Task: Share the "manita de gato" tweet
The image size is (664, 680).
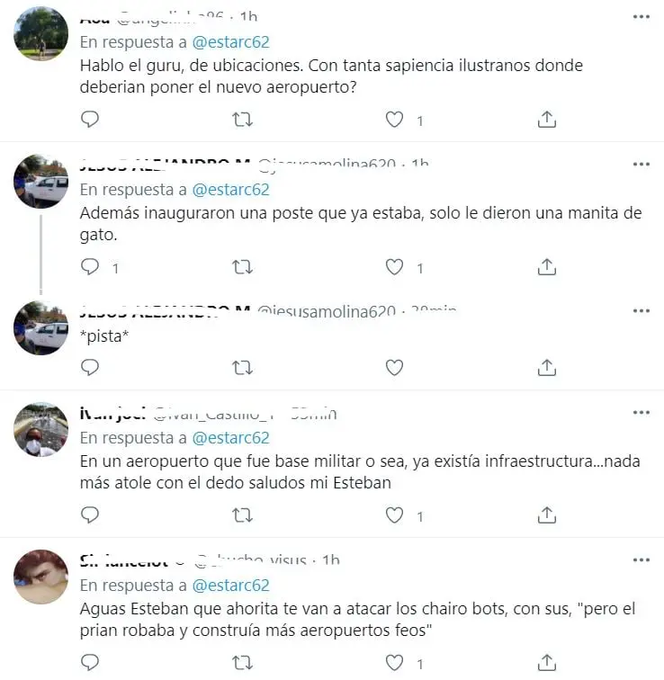Action: pos(547,267)
